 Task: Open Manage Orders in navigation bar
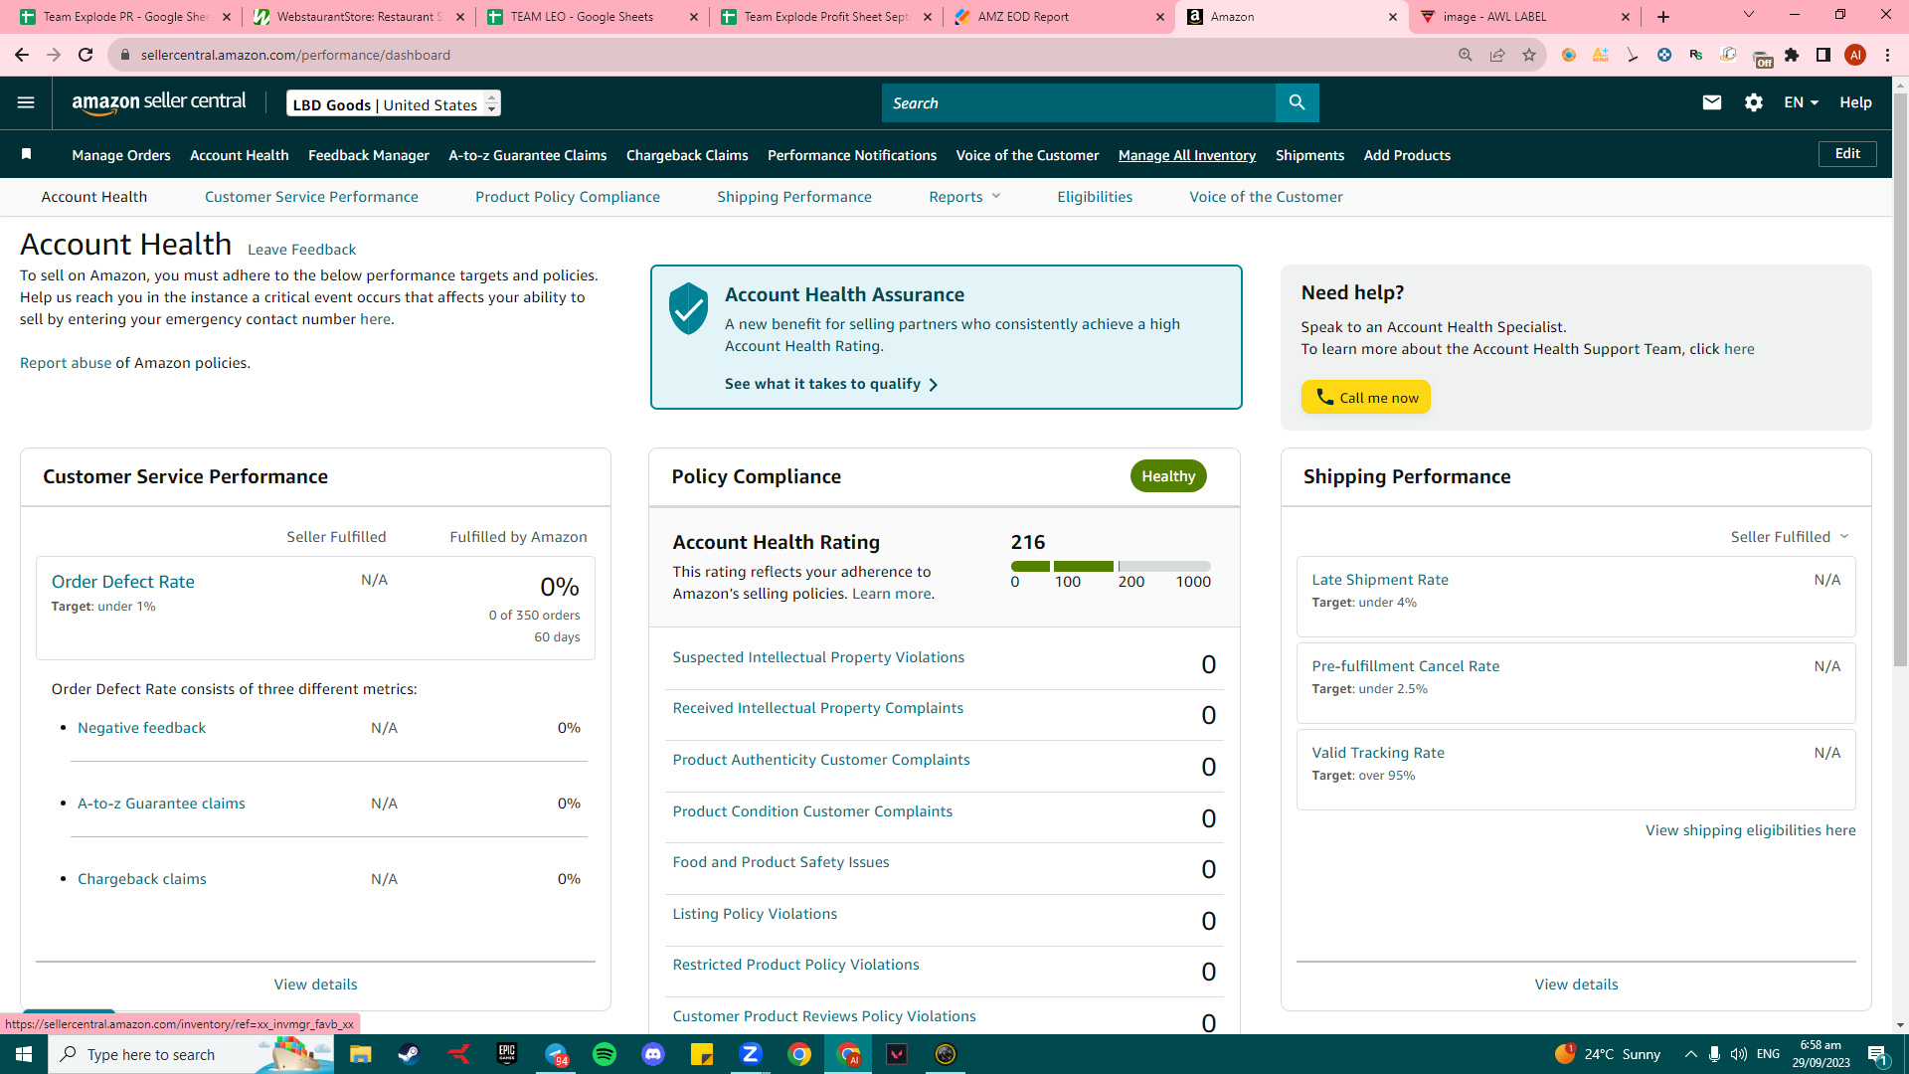click(121, 155)
